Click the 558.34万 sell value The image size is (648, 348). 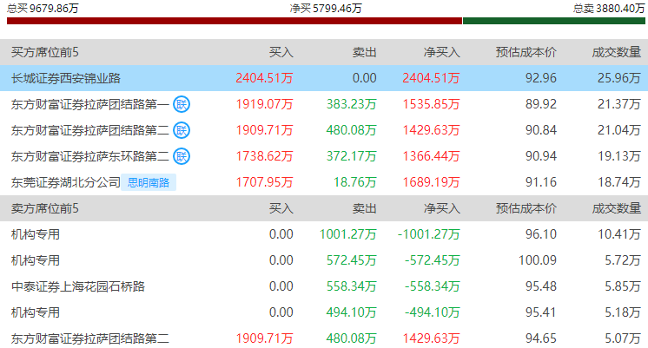pos(351,286)
